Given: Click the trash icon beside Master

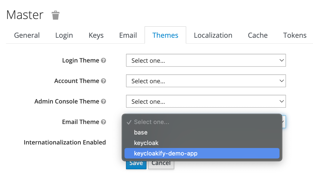Looking at the screenshot, I should 55,15.
